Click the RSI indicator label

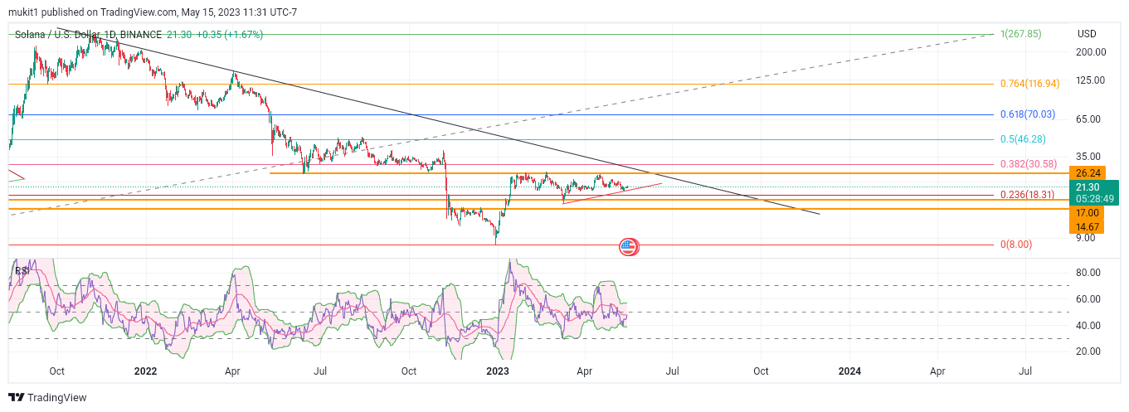click(x=22, y=270)
